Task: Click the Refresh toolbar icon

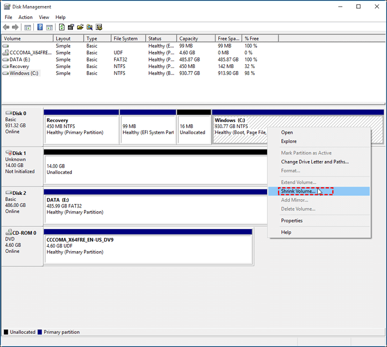Action: [61, 27]
